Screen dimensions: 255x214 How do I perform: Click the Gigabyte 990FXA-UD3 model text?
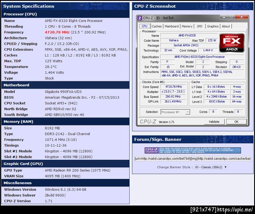[63, 92]
